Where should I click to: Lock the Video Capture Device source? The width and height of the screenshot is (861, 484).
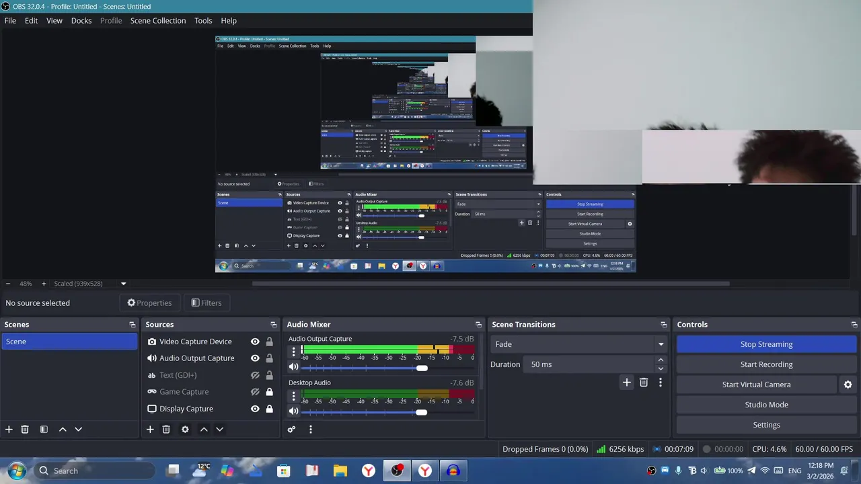coord(269,341)
